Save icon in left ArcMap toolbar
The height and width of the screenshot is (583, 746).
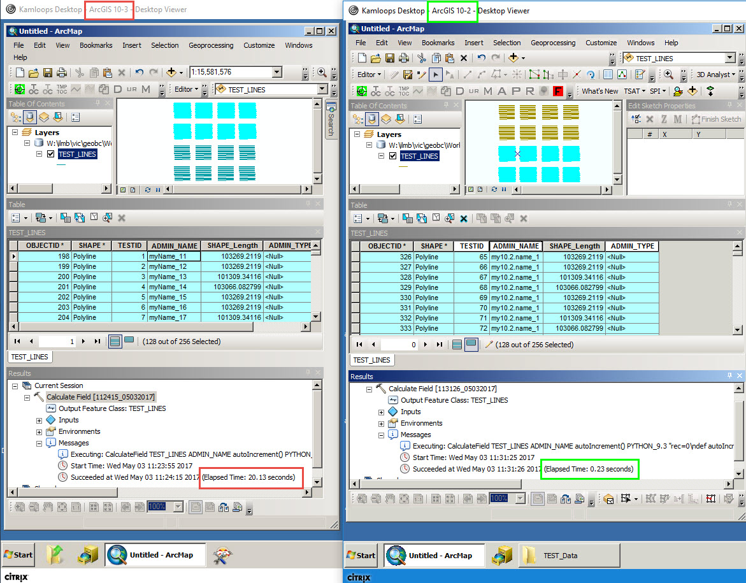[x=48, y=73]
